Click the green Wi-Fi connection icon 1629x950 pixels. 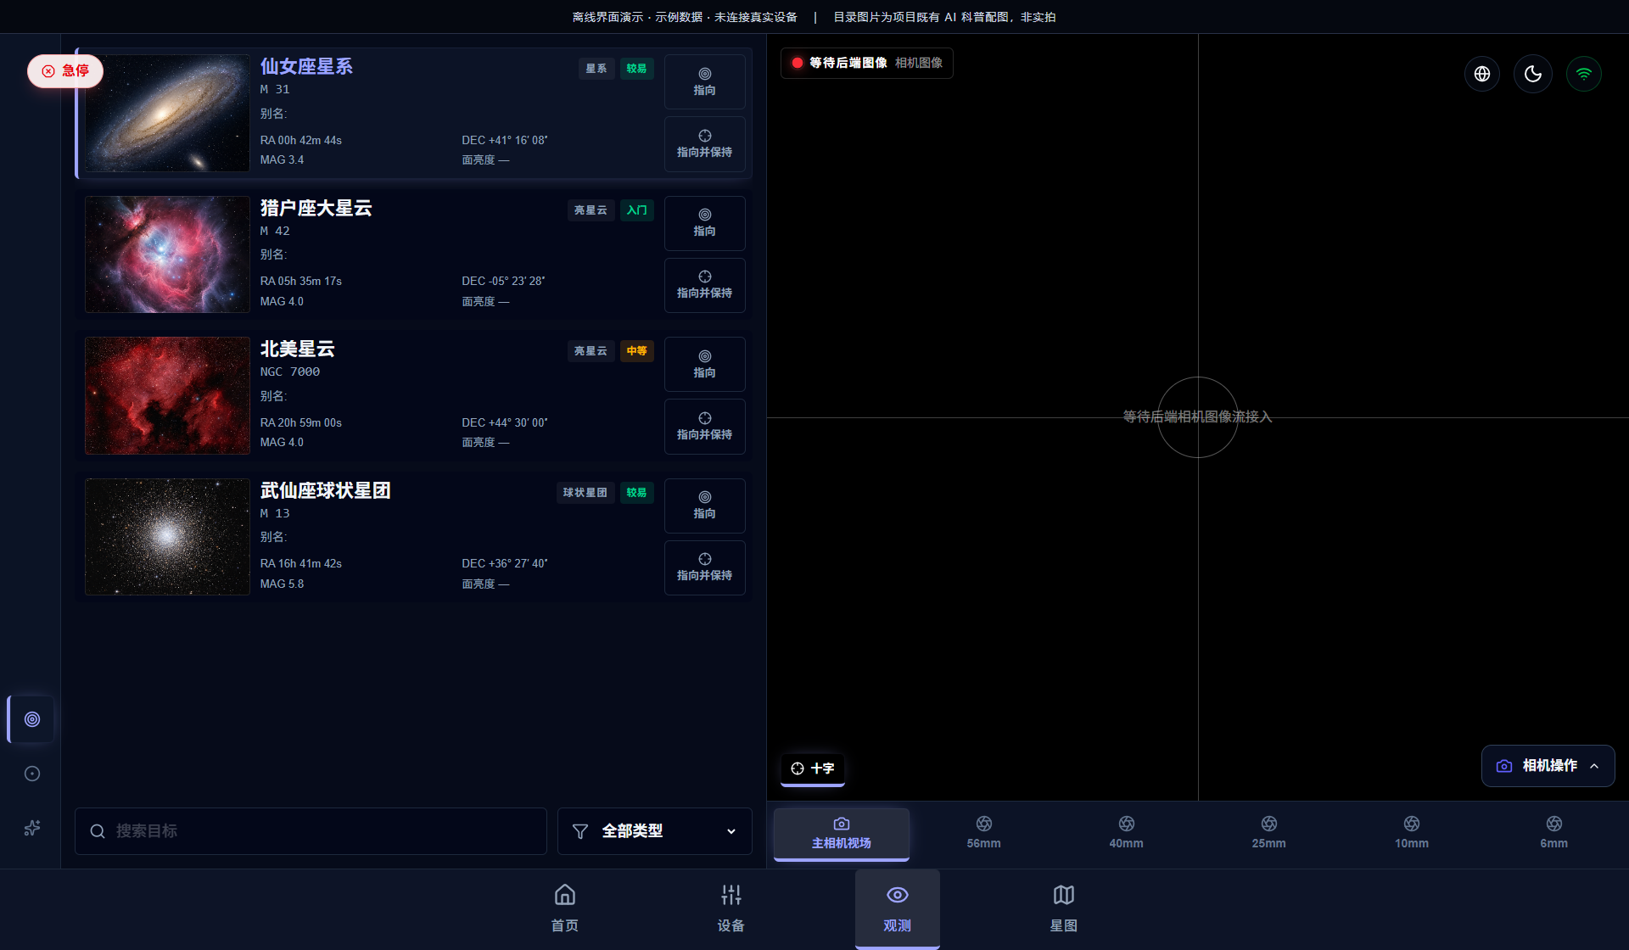pyautogui.click(x=1584, y=74)
